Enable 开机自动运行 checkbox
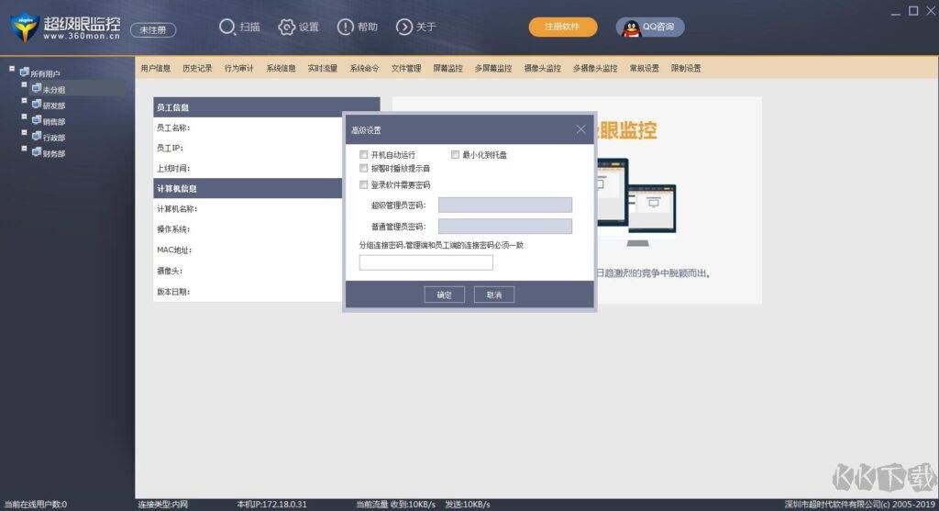 [x=363, y=154]
